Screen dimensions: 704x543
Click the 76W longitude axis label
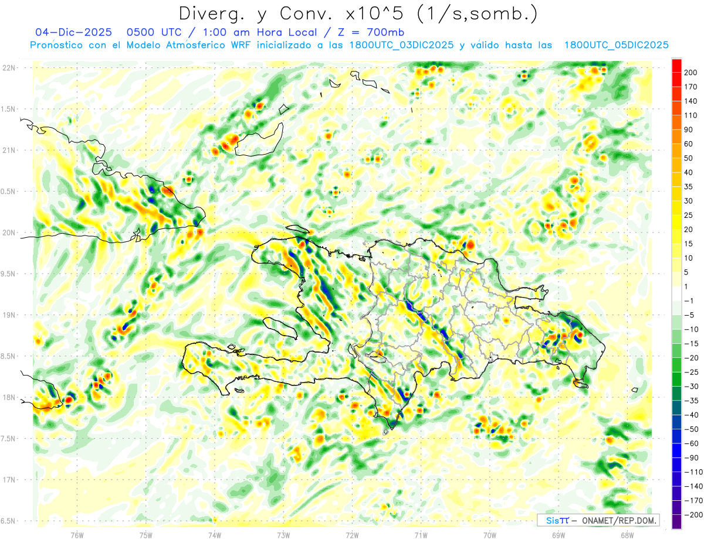click(x=77, y=535)
